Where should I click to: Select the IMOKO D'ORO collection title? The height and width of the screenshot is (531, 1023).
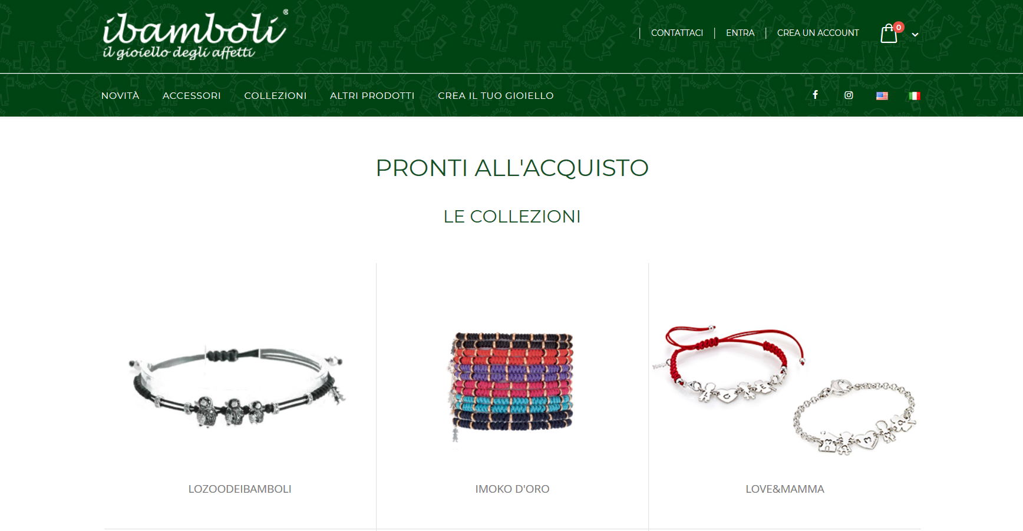(x=512, y=489)
